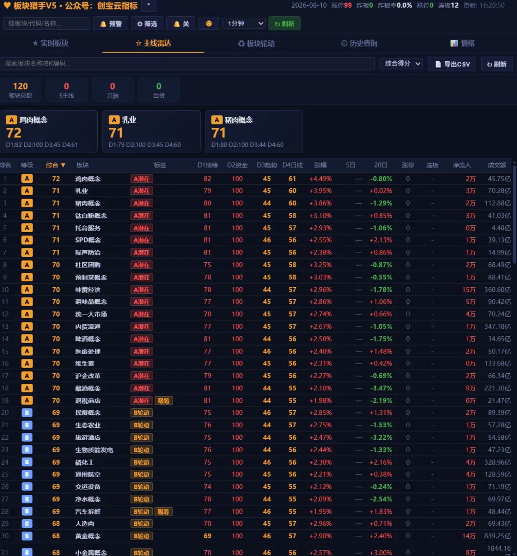Image resolution: width=517 pixels, height=556 pixels.
Task: Click the 吸筹 tag on 汽车拆解 row
Action: pyautogui.click(x=164, y=512)
